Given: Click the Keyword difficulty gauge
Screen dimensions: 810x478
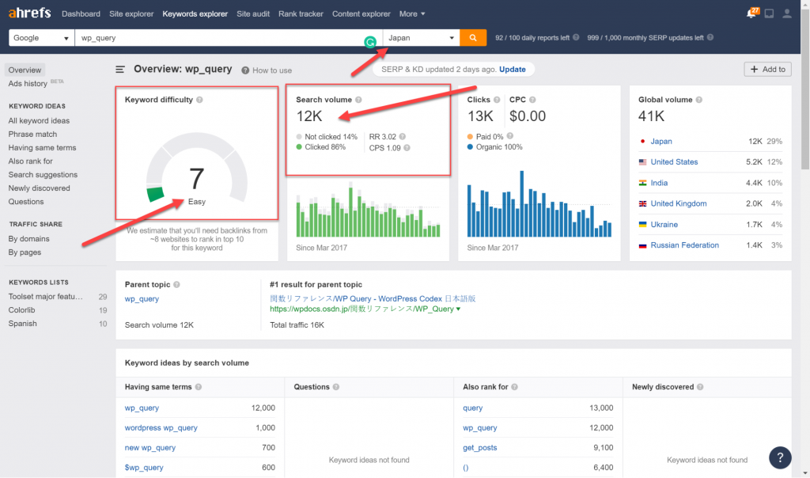Looking at the screenshot, I should (197, 169).
